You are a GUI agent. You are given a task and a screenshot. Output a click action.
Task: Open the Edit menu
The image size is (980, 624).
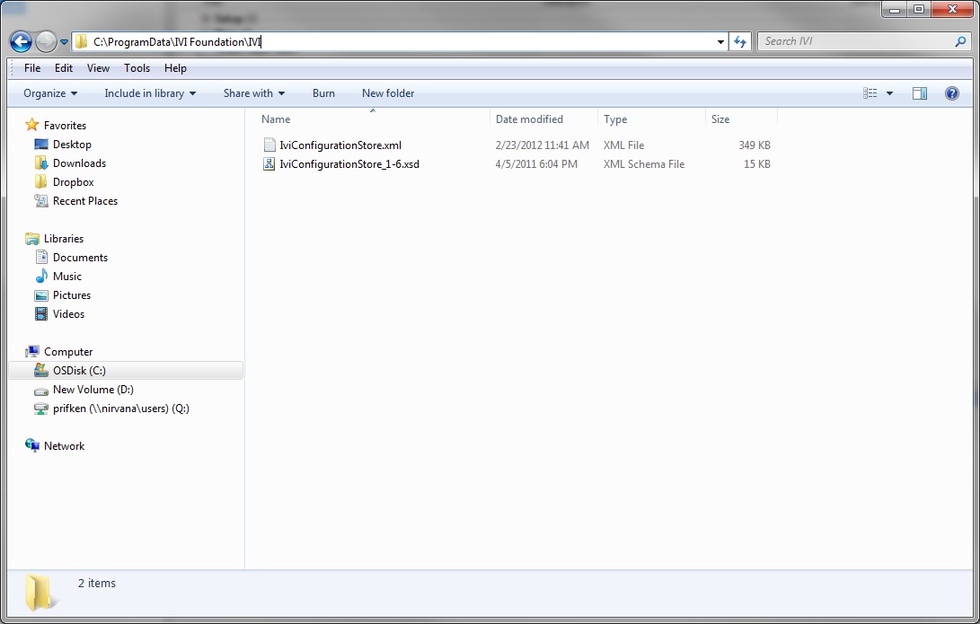click(64, 68)
